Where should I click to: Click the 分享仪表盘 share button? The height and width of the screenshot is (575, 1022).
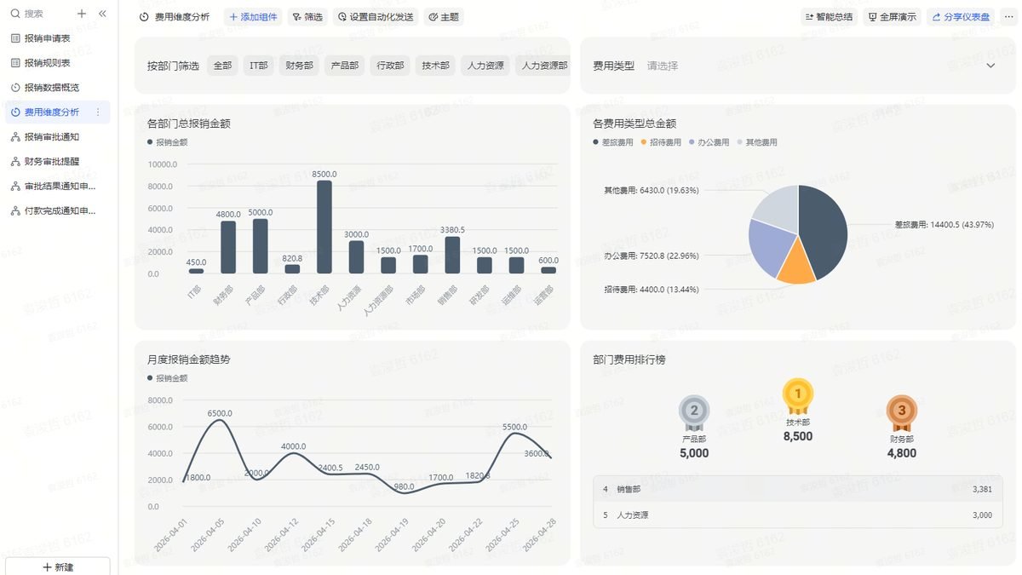coord(960,17)
